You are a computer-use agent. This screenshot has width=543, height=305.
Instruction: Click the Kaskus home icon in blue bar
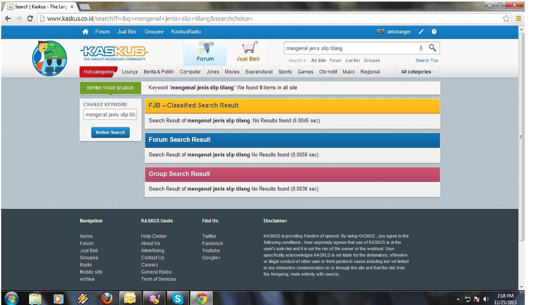pos(85,32)
